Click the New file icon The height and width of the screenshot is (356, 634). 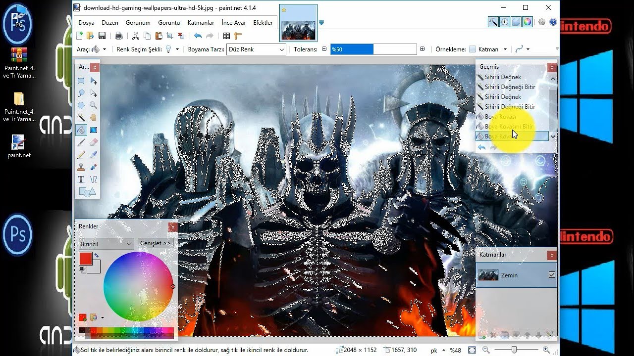click(x=80, y=36)
